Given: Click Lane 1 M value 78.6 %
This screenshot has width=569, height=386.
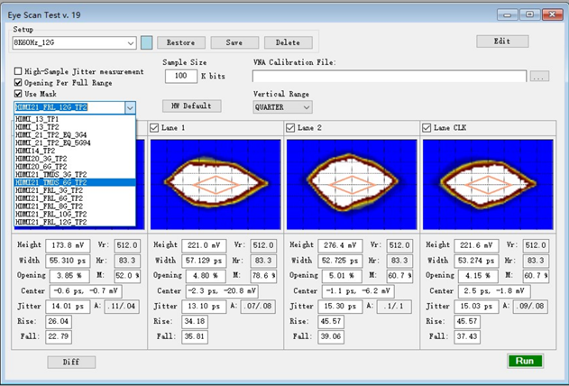Looking at the screenshot, I should (x=263, y=276).
